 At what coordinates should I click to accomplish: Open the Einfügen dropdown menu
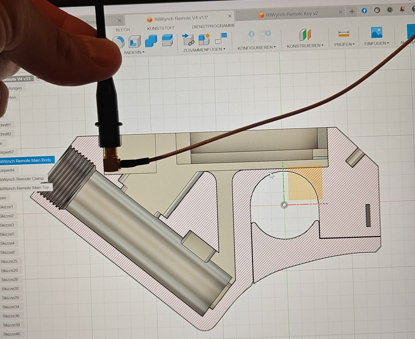376,44
